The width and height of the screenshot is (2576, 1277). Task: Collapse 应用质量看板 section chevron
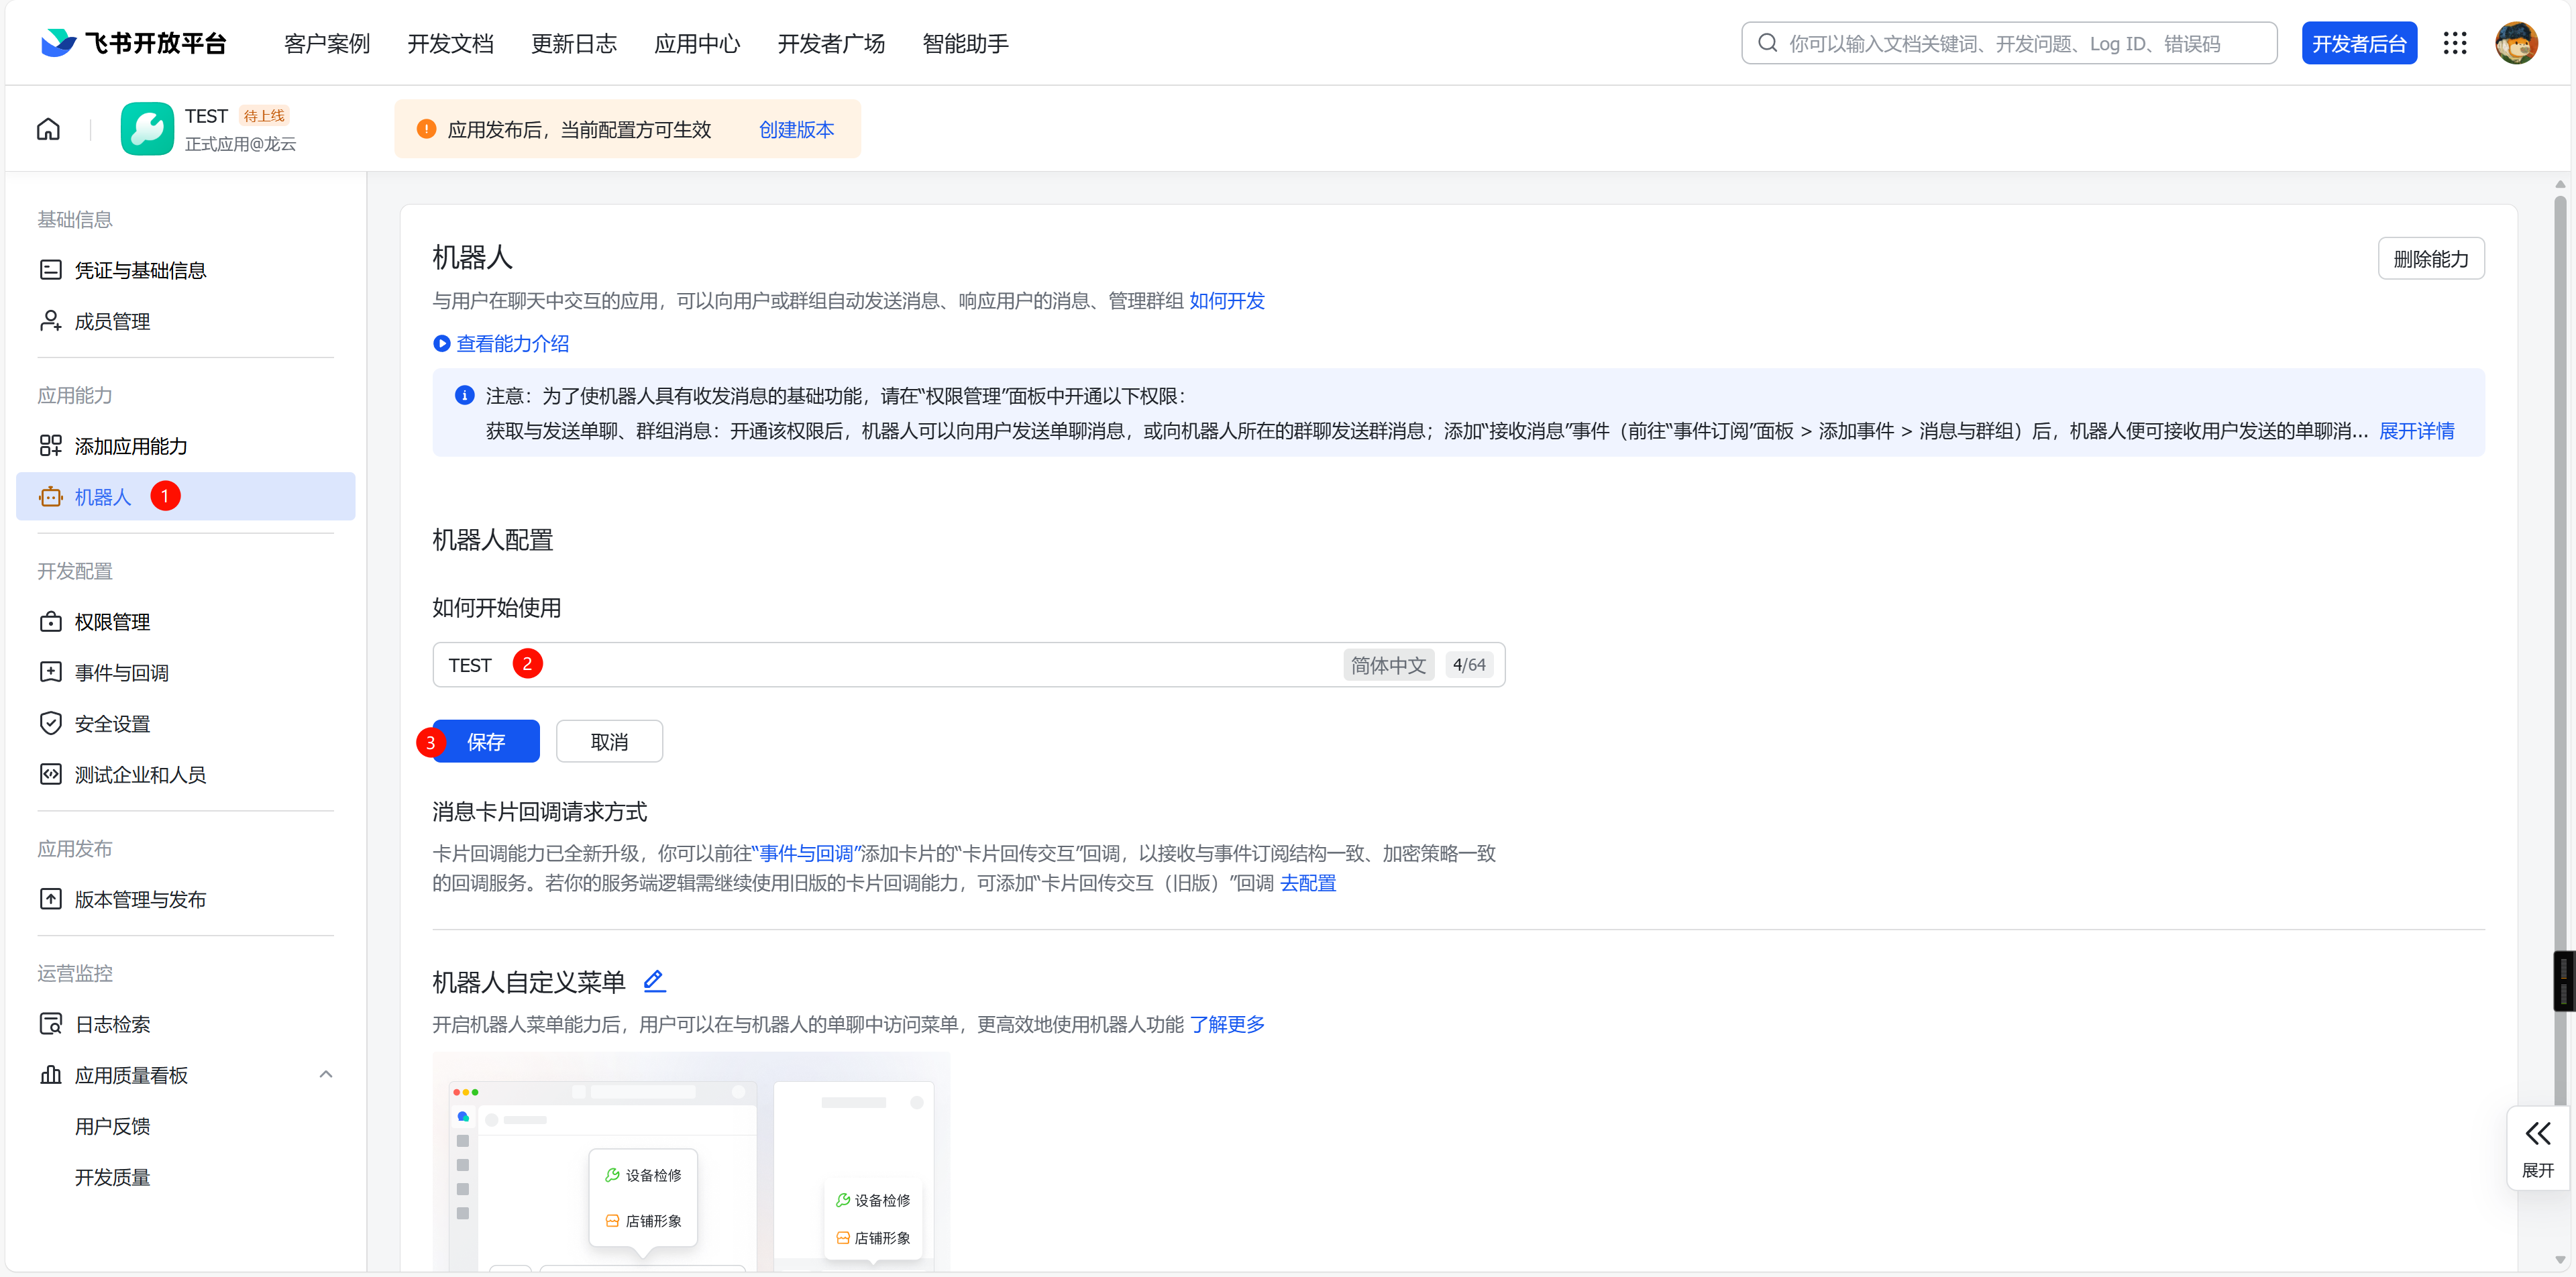[325, 1075]
